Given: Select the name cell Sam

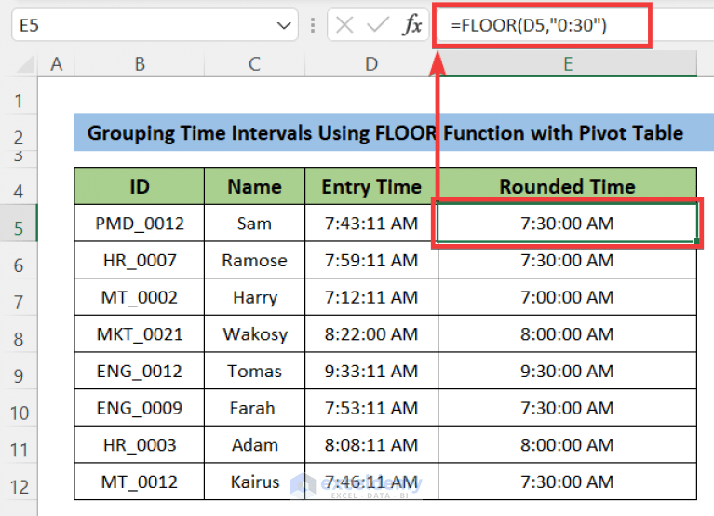Looking at the screenshot, I should (254, 224).
